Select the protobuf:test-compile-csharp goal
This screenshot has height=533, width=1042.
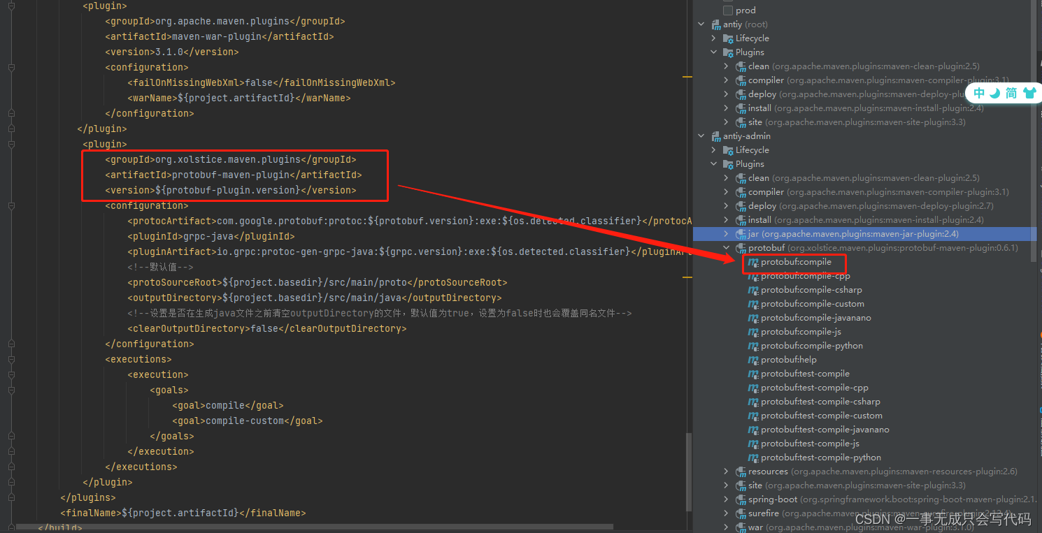(x=820, y=402)
